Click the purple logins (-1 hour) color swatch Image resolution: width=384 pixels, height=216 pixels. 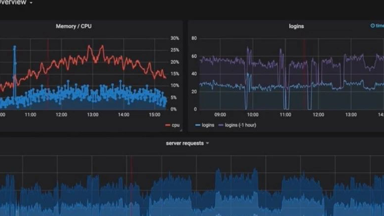tap(221, 125)
